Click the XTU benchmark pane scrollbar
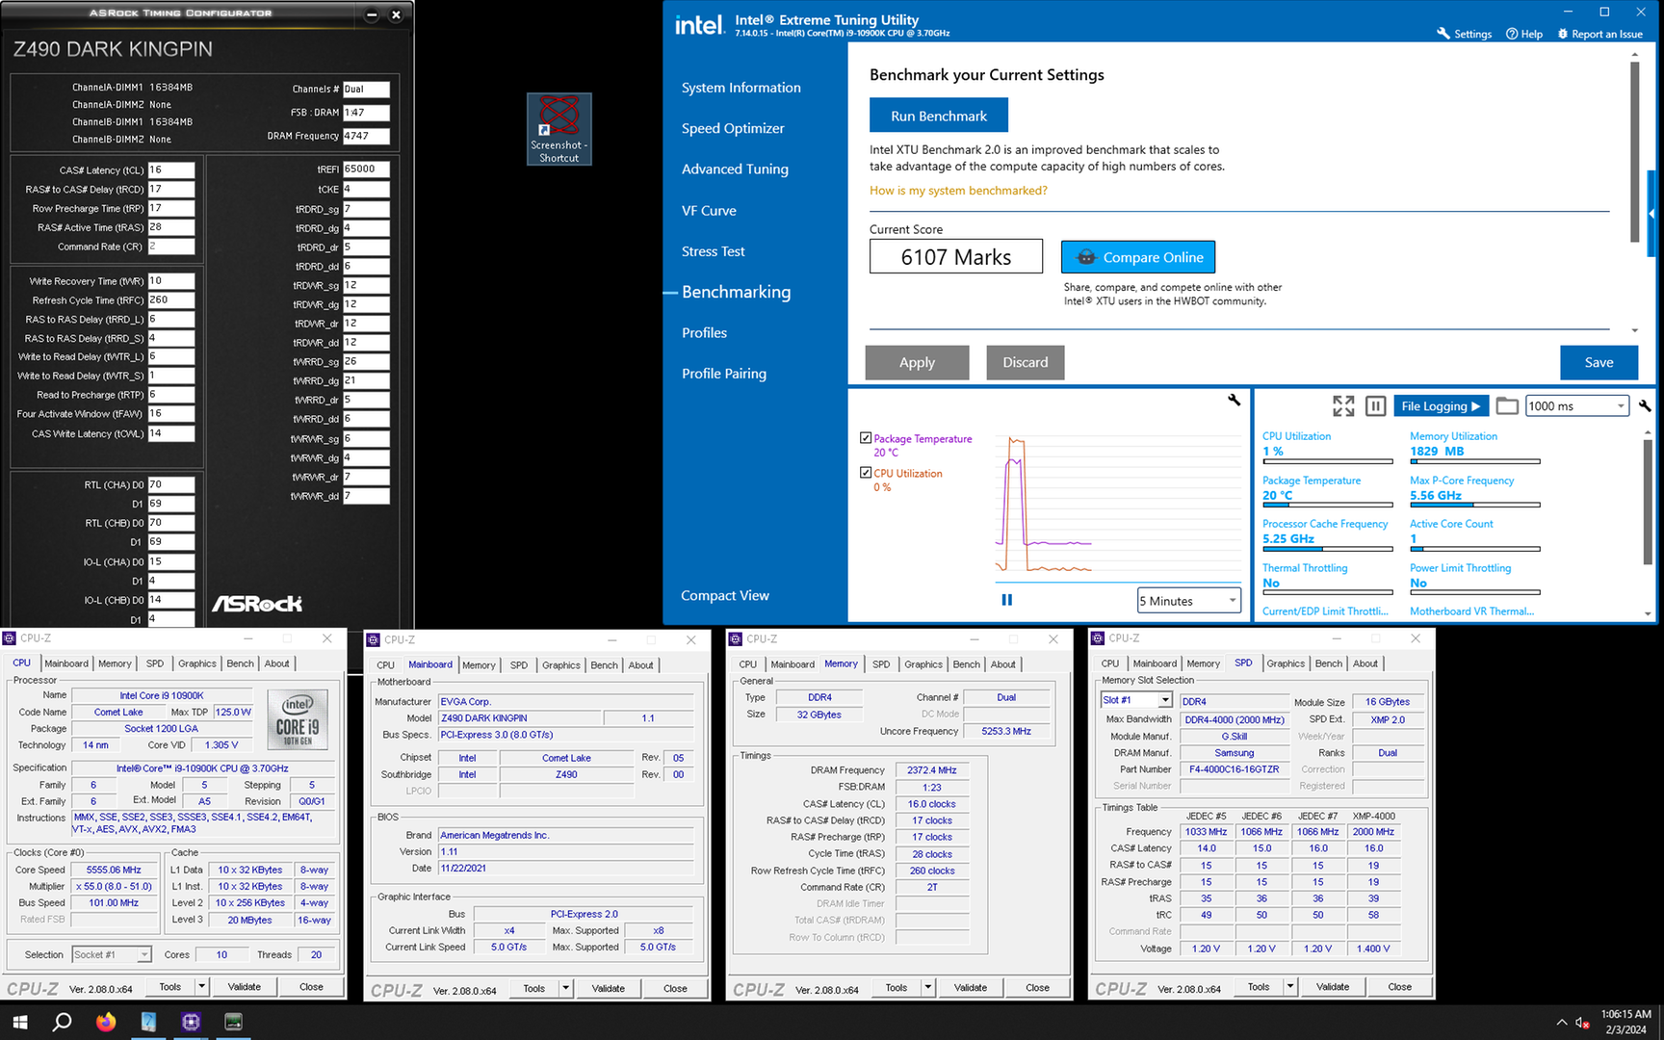Viewport: 1664px width, 1040px height. pyautogui.click(x=1634, y=154)
